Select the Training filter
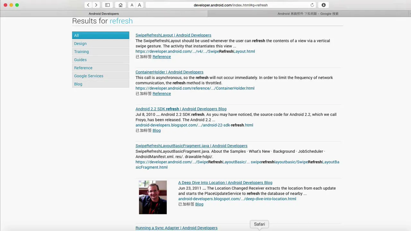Image resolution: width=411 pixels, height=231 pixels. click(x=101, y=51)
